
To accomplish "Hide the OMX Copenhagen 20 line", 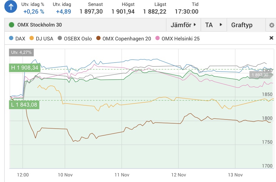I will click(124, 38).
